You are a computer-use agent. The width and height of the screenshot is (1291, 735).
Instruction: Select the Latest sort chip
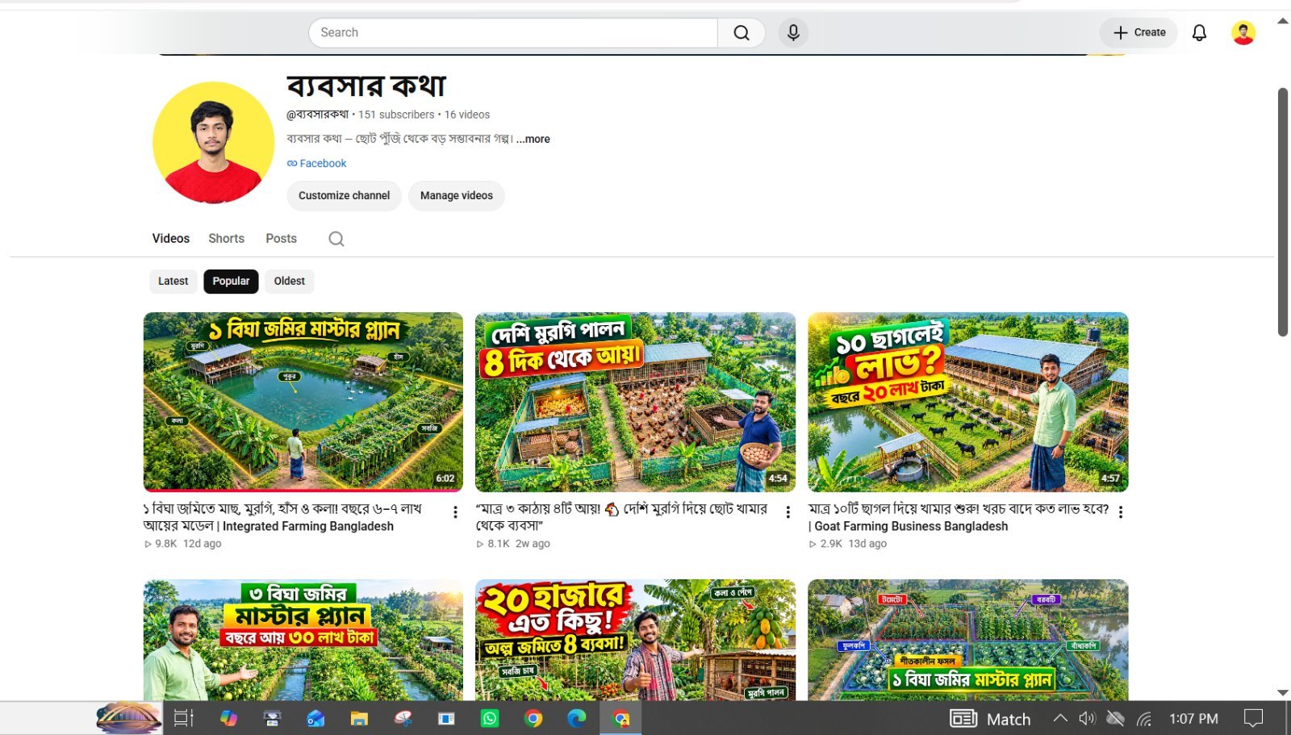[173, 281]
